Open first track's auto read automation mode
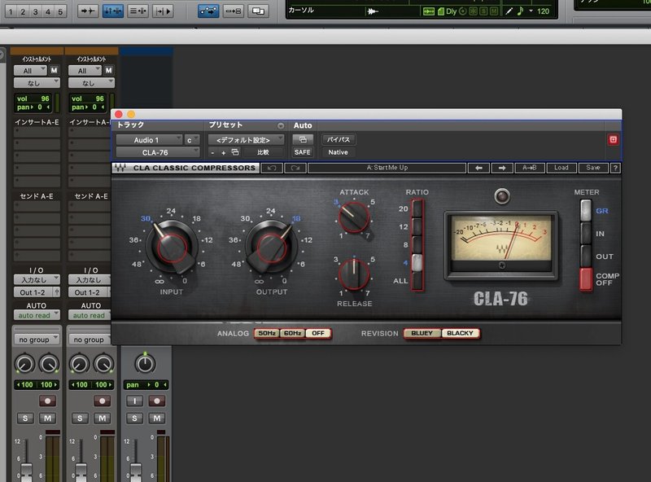Screen dimensions: 651x482 tap(37, 315)
